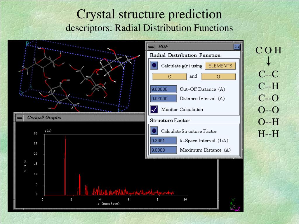
Task: Click the XYZ axis orientation icon
Action: pyautogui.click(x=235, y=205)
